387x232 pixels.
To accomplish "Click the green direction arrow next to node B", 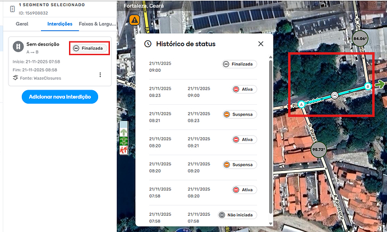I will (x=381, y=85).
